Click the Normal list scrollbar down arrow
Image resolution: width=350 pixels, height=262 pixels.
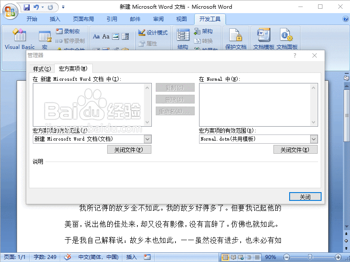[314, 122]
